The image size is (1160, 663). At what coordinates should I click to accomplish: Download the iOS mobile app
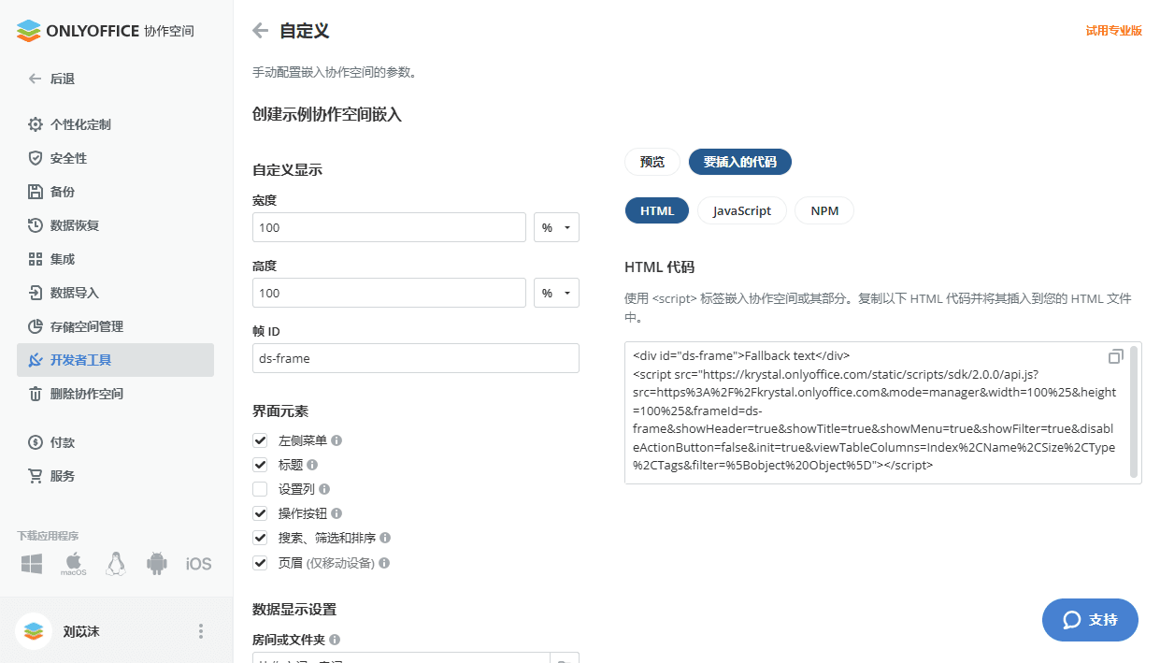coord(198,564)
